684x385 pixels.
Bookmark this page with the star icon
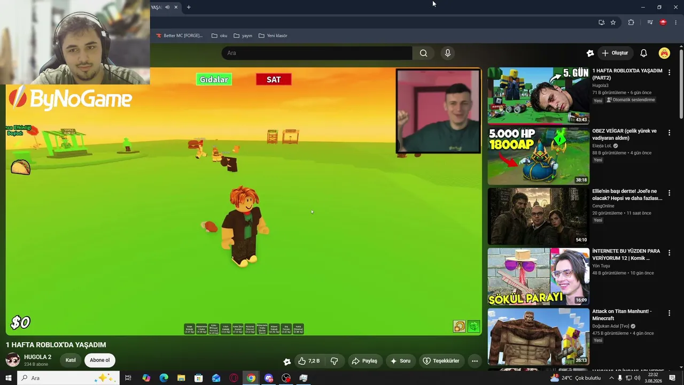[613, 22]
